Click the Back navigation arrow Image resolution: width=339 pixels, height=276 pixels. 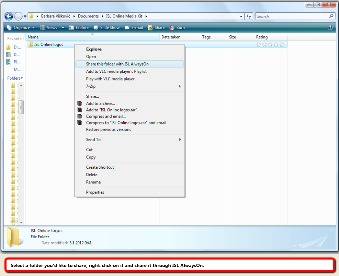pyautogui.click(x=9, y=16)
